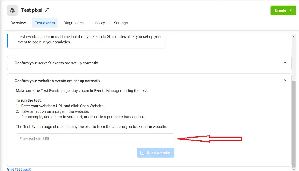This screenshot has width=299, height=171.
Task: Click 'Confirm your website's events are set up correctly'
Action: pyautogui.click(x=57, y=81)
